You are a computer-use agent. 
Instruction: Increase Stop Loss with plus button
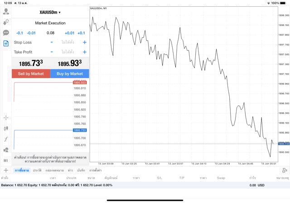click(84, 42)
